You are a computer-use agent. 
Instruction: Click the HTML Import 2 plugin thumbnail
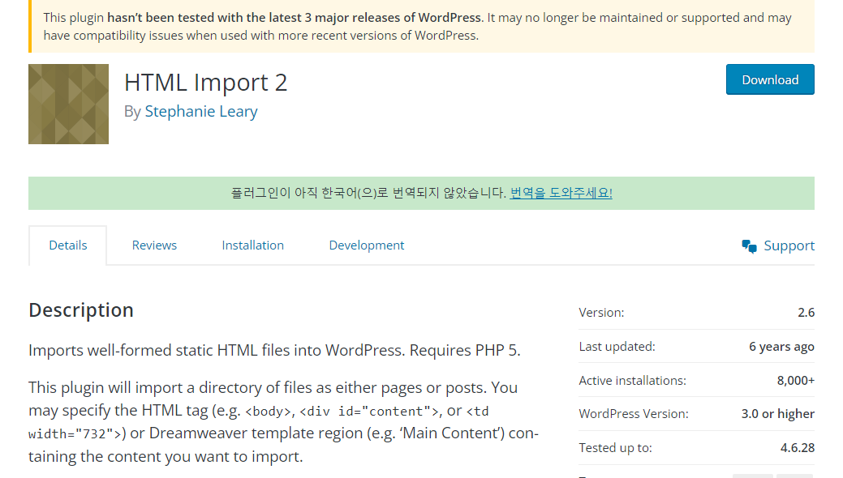(68, 105)
